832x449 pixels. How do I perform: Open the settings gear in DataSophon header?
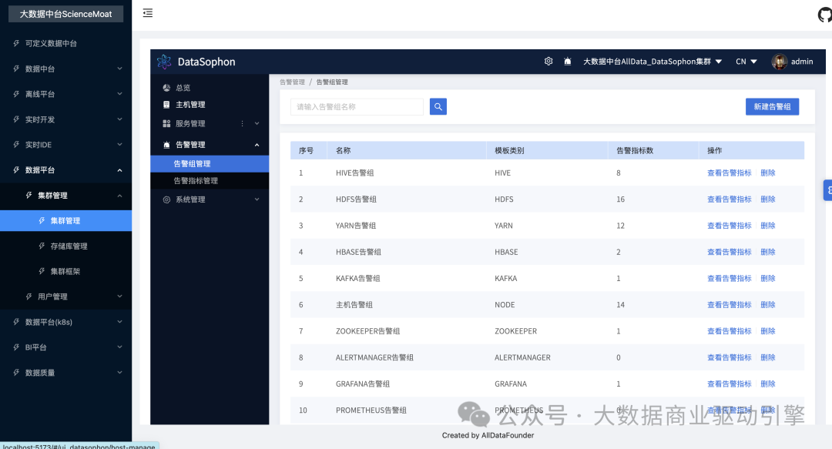(549, 62)
